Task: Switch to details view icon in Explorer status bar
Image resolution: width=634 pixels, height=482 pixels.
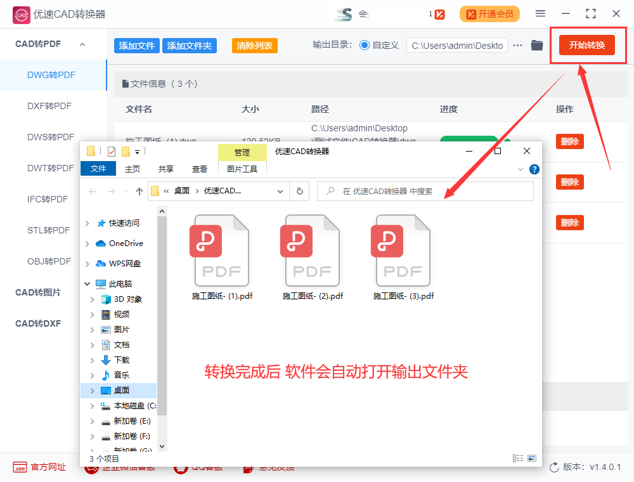Action: point(518,458)
